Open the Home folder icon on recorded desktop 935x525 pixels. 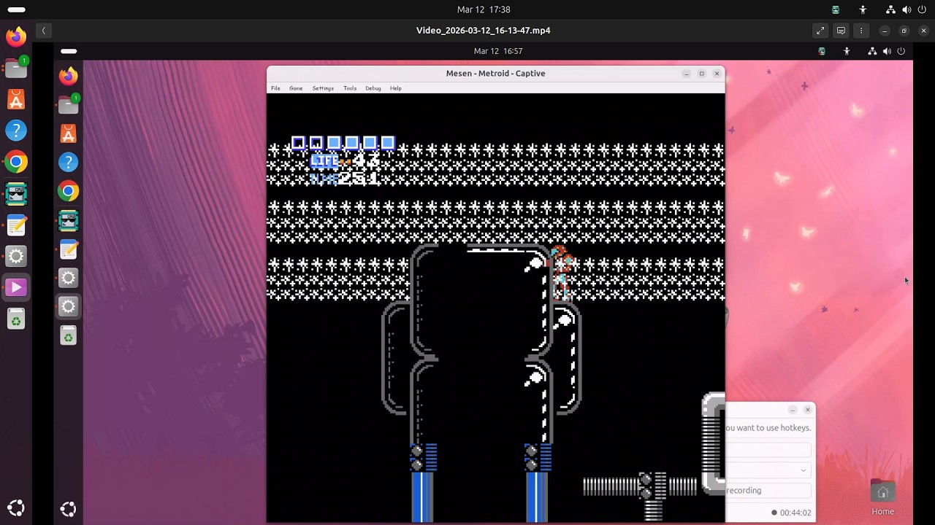click(882, 492)
